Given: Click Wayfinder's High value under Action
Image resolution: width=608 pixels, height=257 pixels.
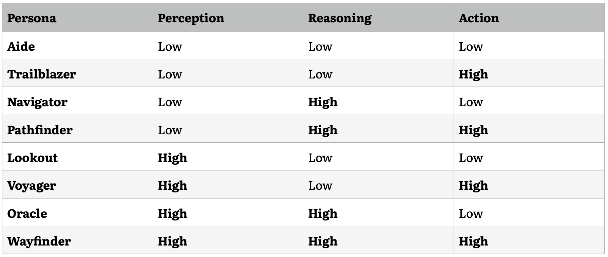Looking at the screenshot, I should [x=473, y=241].
